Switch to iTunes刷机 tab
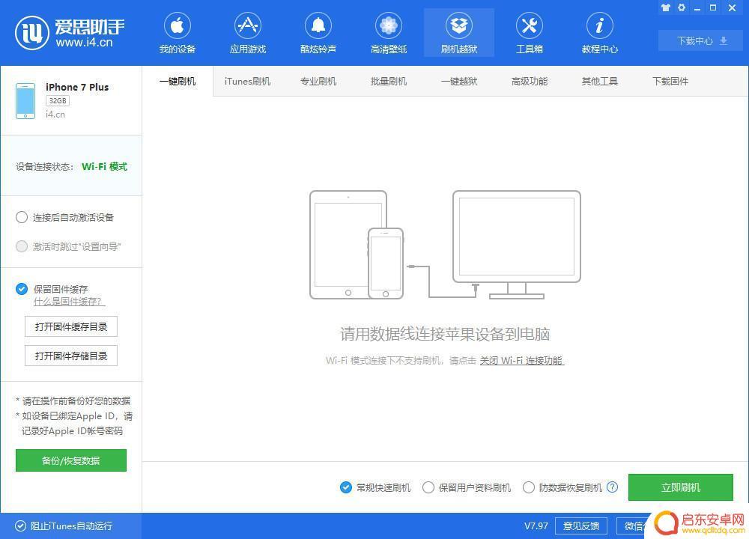The image size is (749, 539). coord(247,81)
